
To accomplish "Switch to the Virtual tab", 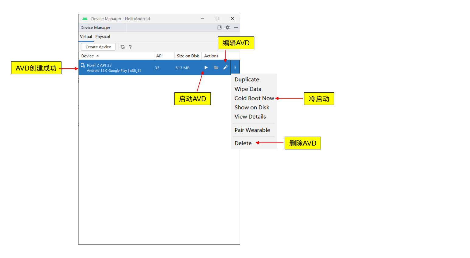I will pos(86,36).
